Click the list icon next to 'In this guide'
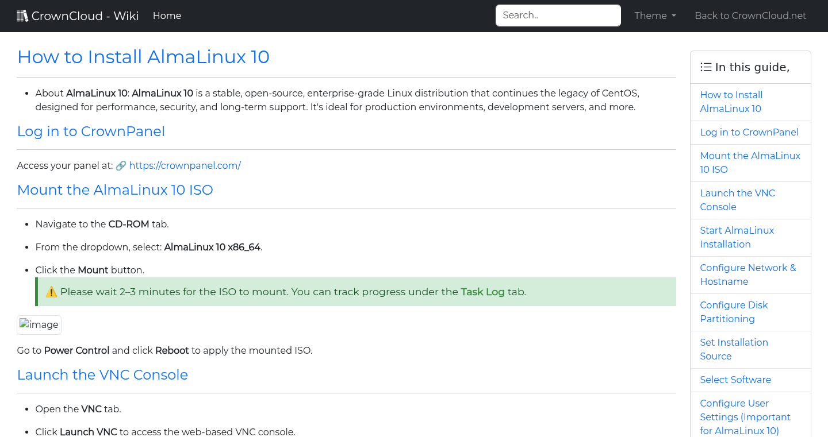The width and height of the screenshot is (828, 437). coord(706,67)
